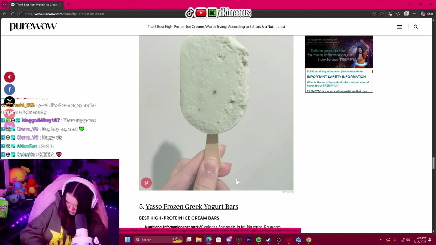Share article on Facebook from sidebar

coord(10,89)
